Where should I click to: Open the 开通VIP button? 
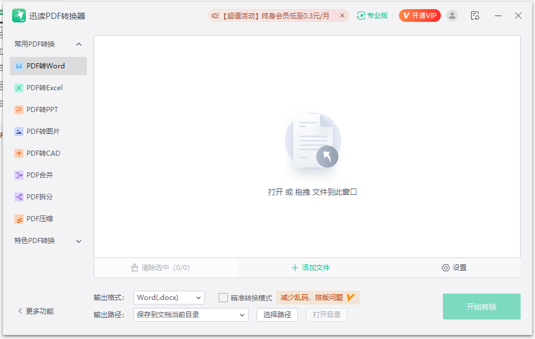point(420,16)
